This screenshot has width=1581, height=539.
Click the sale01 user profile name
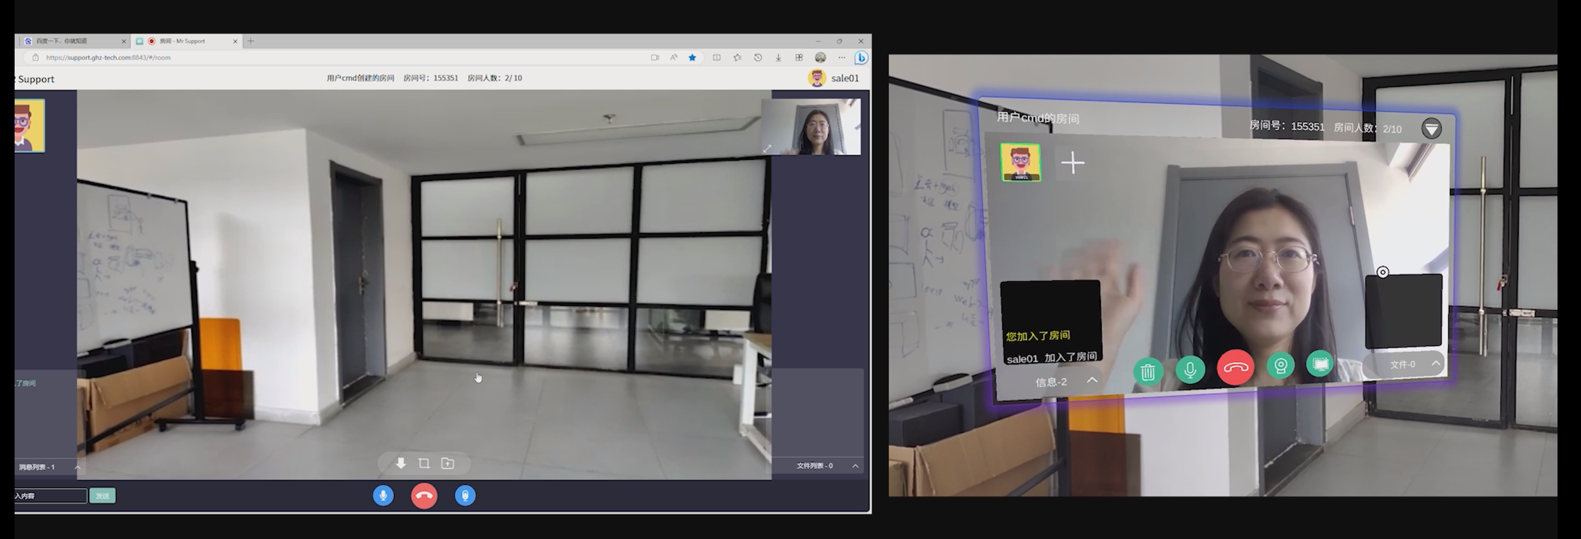click(x=844, y=79)
